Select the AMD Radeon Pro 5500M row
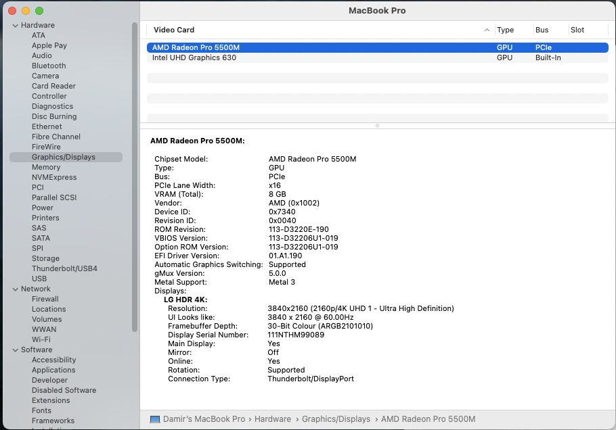 pyautogui.click(x=378, y=47)
